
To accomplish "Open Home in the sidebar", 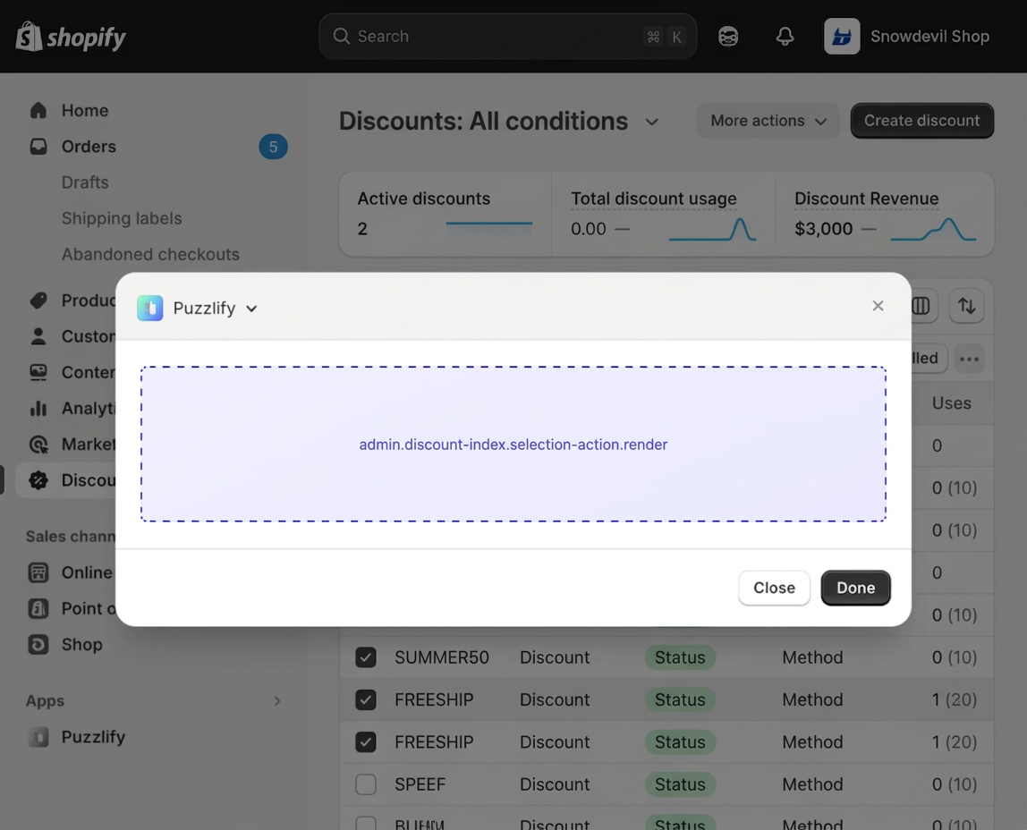I will click(85, 110).
